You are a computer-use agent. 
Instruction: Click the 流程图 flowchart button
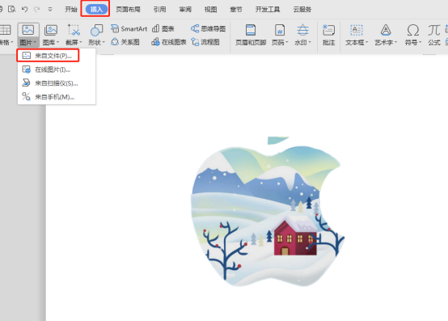coord(205,42)
